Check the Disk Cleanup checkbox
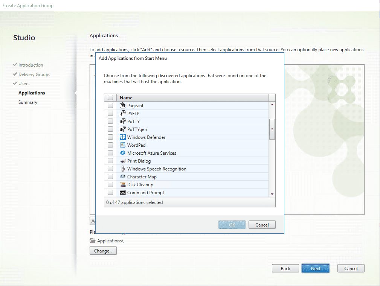The width and height of the screenshot is (380, 286). pos(110,184)
